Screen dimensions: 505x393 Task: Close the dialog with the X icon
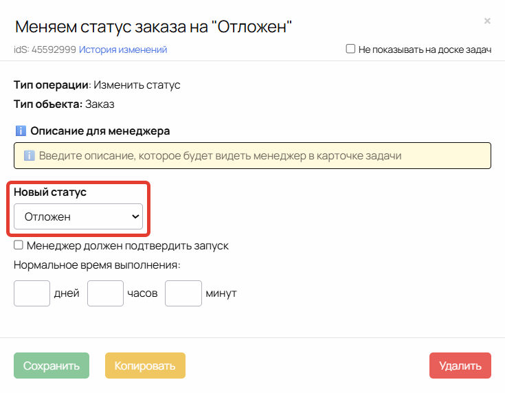[x=487, y=21]
